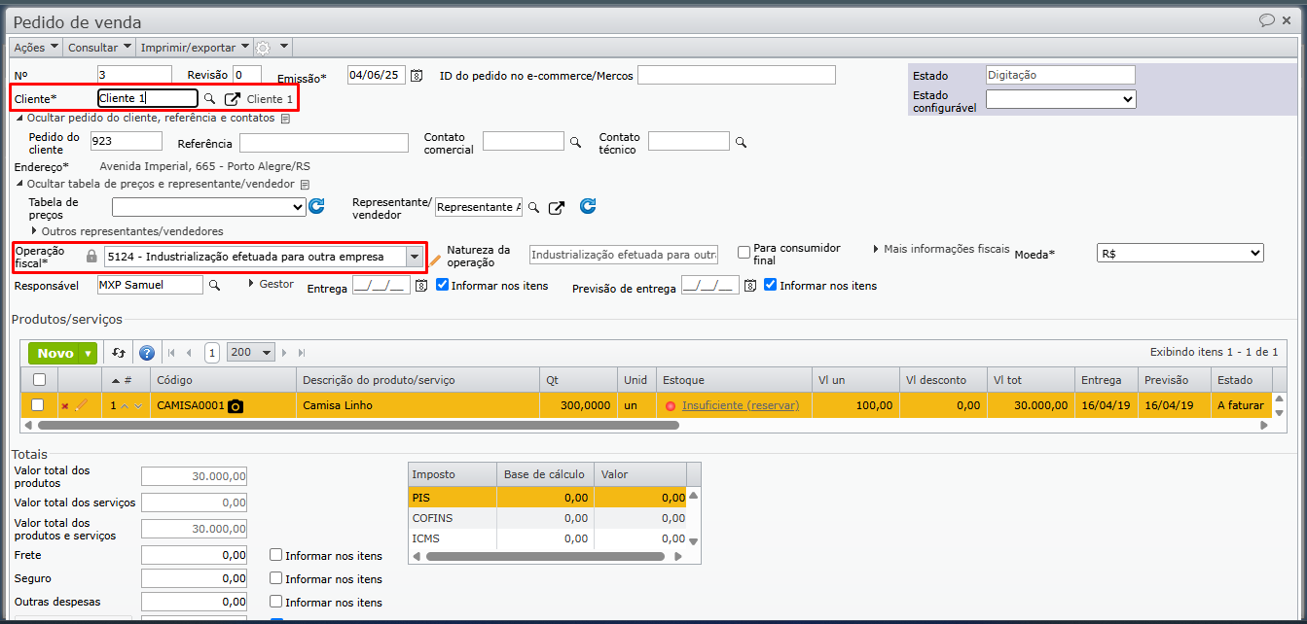This screenshot has width=1307, height=624.
Task: Uncheck Informar nos itens next to Entrega
Action: [443, 285]
